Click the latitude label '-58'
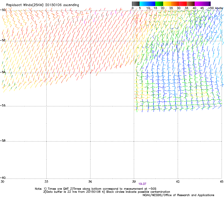This screenshot has width=224, height=197. point(3,141)
